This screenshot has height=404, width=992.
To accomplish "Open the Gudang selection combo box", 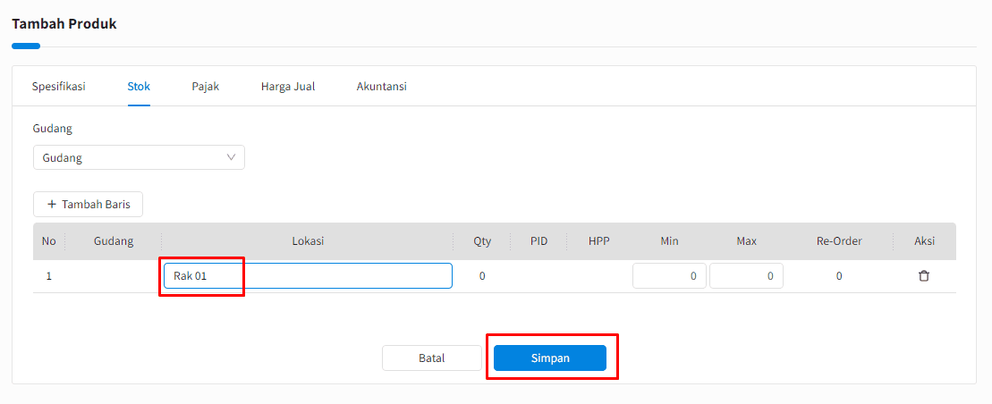I will (139, 157).
